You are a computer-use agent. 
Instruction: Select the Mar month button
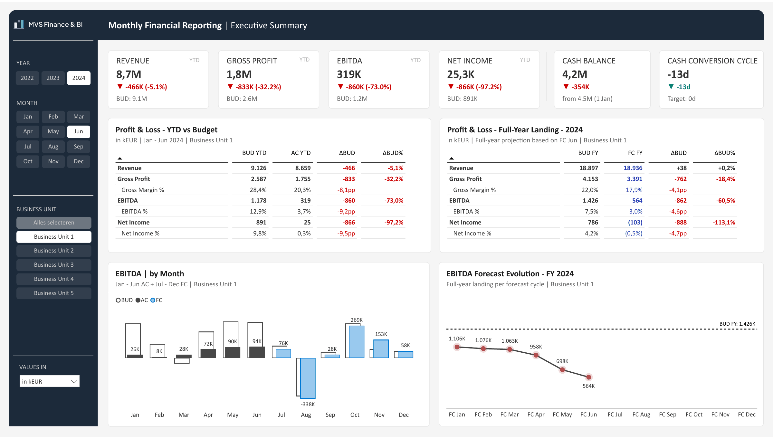(x=79, y=117)
